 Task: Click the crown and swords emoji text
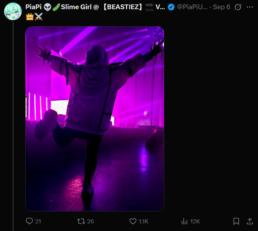[x=34, y=17]
